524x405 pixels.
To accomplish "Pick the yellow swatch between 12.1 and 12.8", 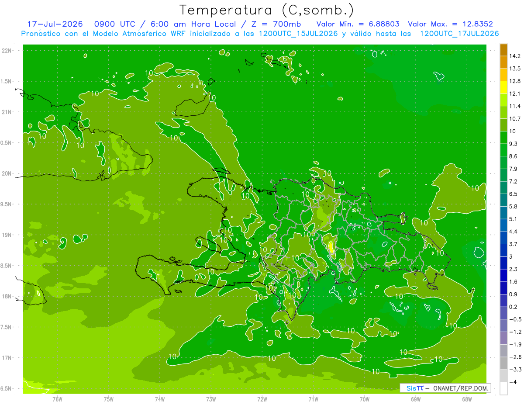I will [x=503, y=87].
